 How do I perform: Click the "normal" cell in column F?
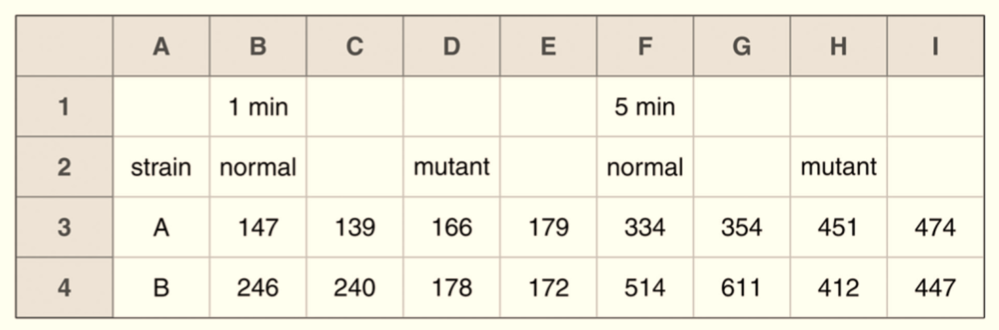[645, 167]
